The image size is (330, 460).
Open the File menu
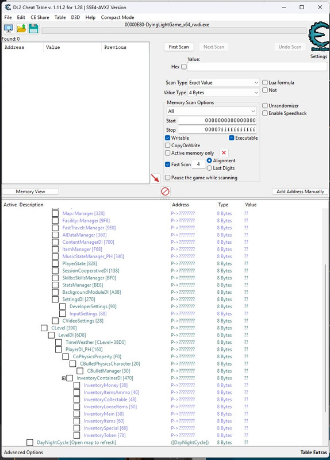tap(8, 17)
